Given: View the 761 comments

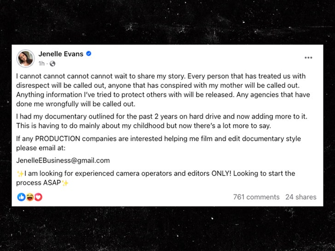Looking at the screenshot, I should click(256, 197).
